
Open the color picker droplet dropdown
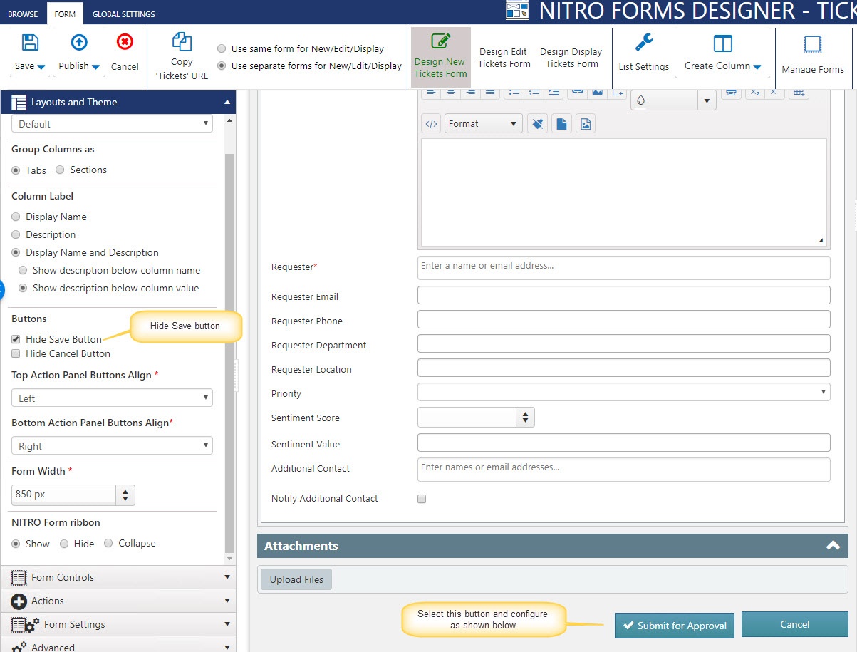(672, 101)
